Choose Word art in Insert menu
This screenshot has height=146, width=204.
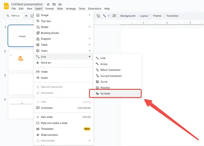63,63
